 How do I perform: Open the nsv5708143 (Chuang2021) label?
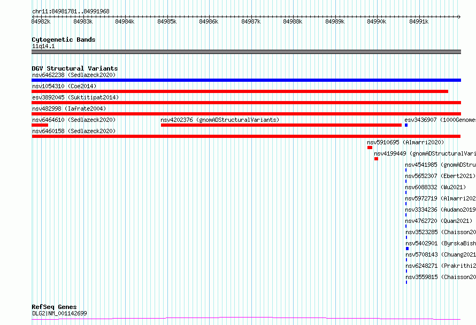tap(441, 254)
